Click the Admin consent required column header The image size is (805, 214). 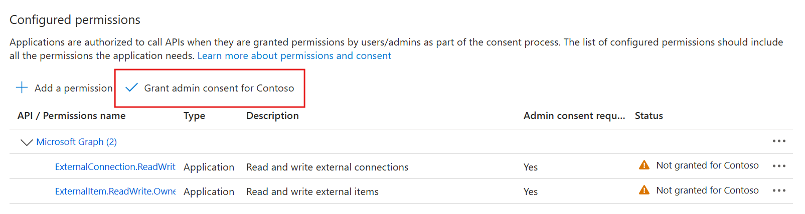[x=574, y=116]
